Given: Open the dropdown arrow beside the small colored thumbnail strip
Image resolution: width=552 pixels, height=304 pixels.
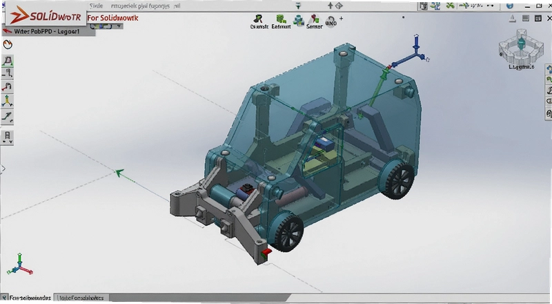Looking at the screenshot, I should click(x=119, y=26).
